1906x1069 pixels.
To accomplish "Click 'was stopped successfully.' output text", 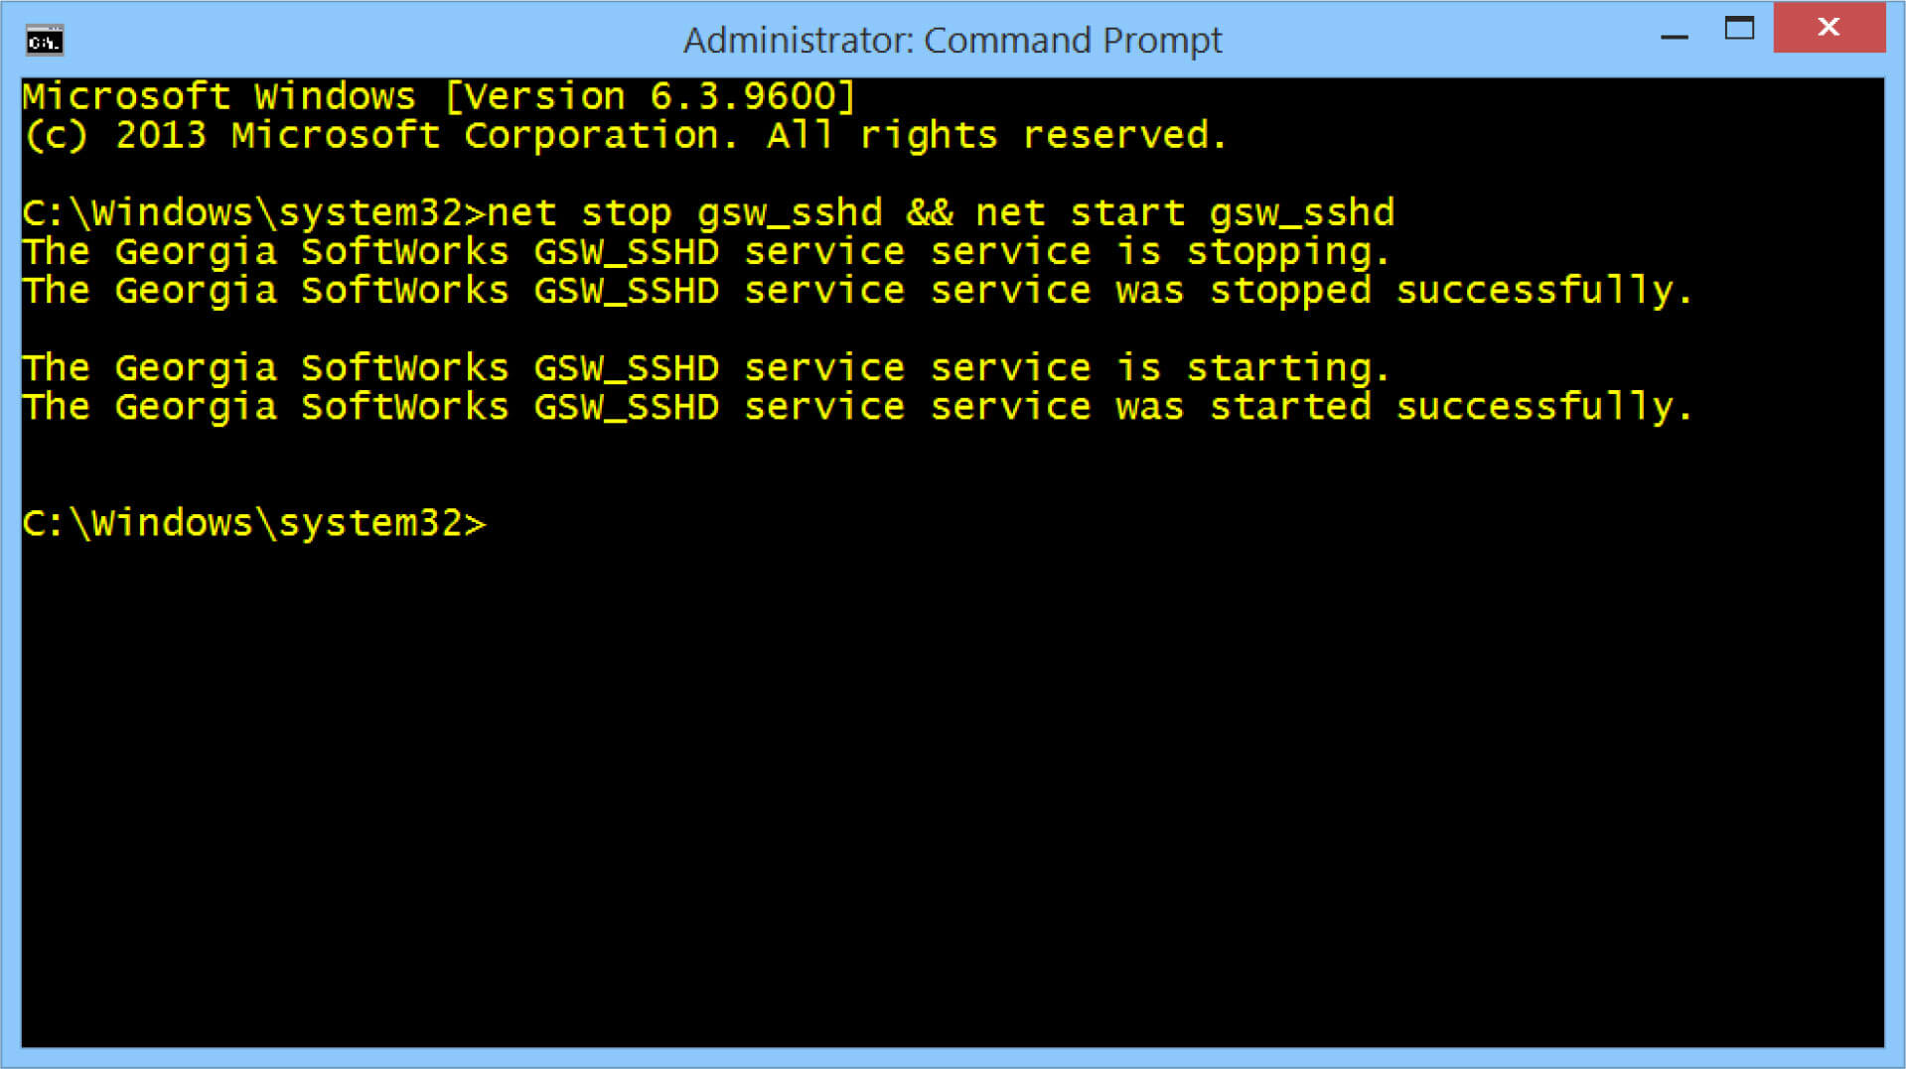I will point(1403,291).
